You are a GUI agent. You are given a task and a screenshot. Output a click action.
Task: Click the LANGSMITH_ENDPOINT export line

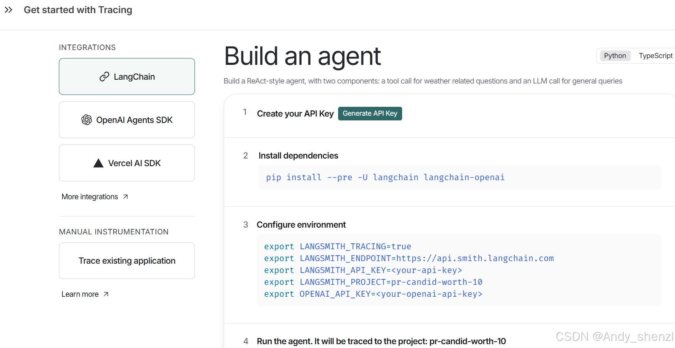[x=409, y=258]
